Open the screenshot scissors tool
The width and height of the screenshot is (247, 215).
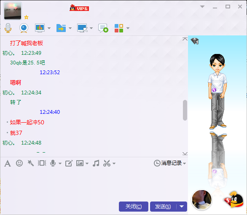coord(107,163)
